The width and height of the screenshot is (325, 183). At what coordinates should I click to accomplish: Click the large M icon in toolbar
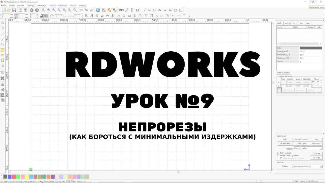tap(137, 10)
